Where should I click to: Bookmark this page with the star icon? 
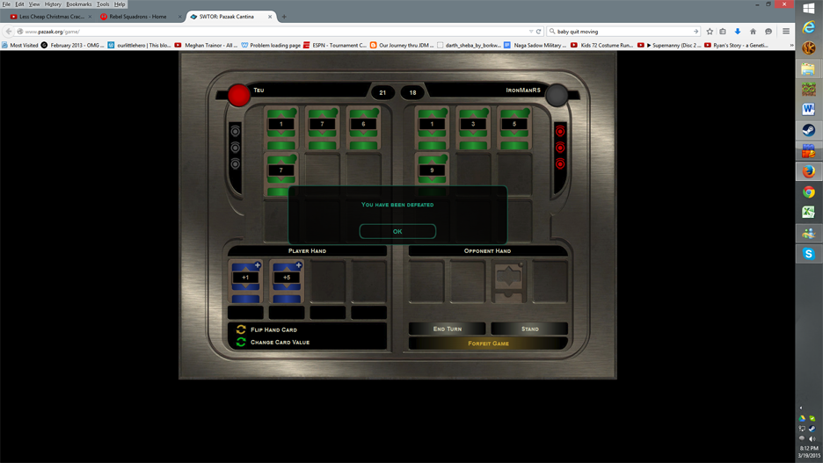point(710,32)
